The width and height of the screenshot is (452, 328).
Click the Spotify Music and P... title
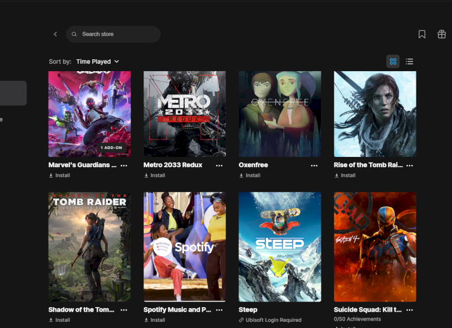pos(177,309)
